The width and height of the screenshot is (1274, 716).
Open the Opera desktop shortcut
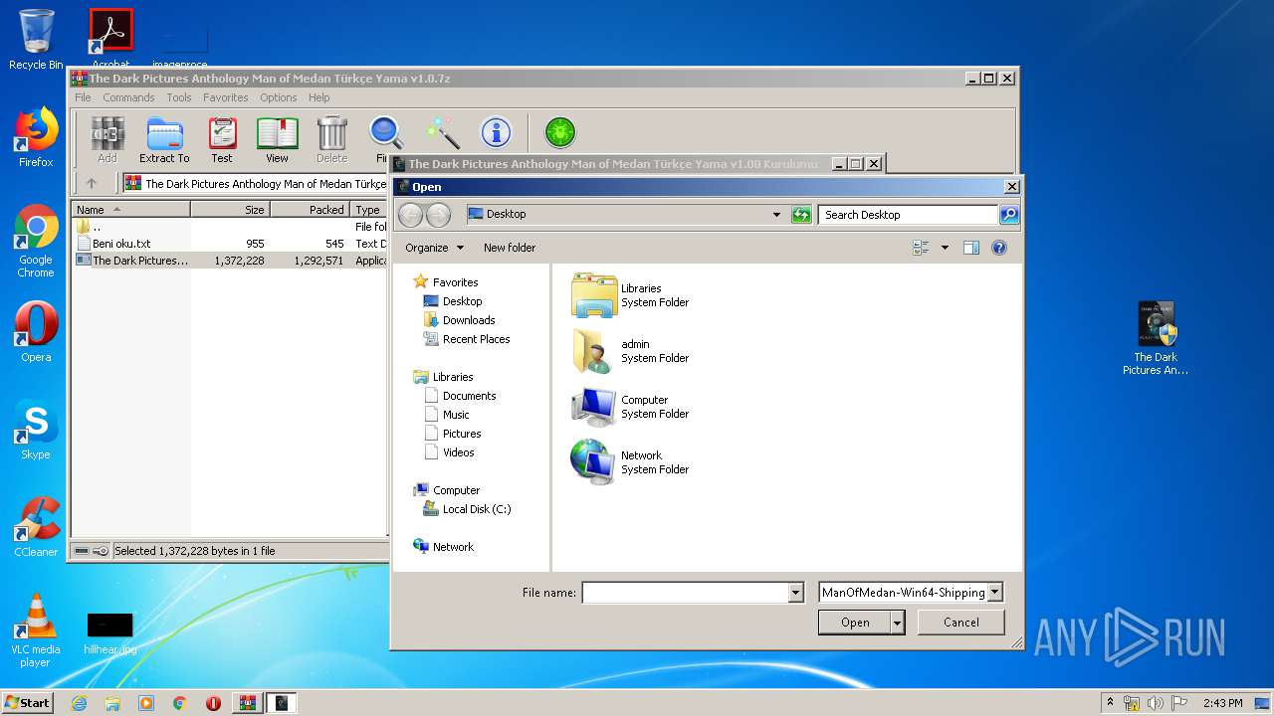(x=36, y=332)
